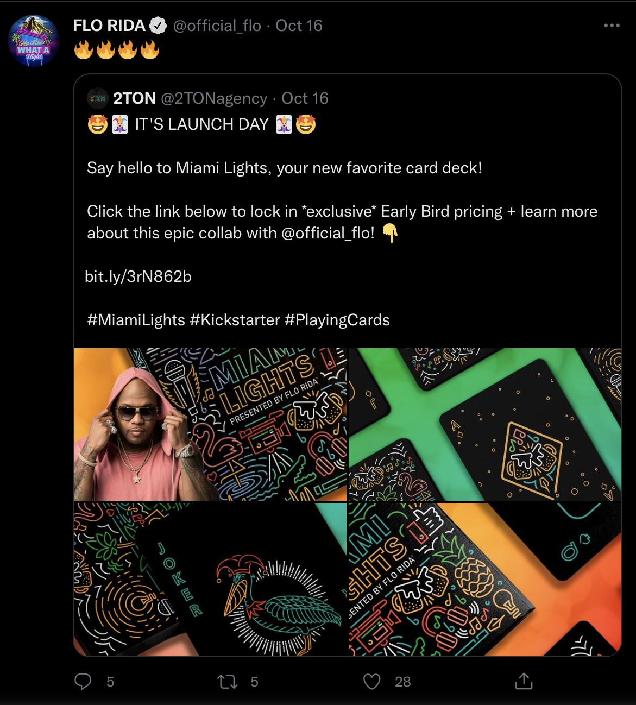Open the bit.ly/3rN862b link
Viewport: 636px width, 705px height.
[138, 276]
